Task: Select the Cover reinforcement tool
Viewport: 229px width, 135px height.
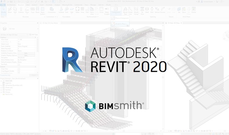Action: point(101,10)
